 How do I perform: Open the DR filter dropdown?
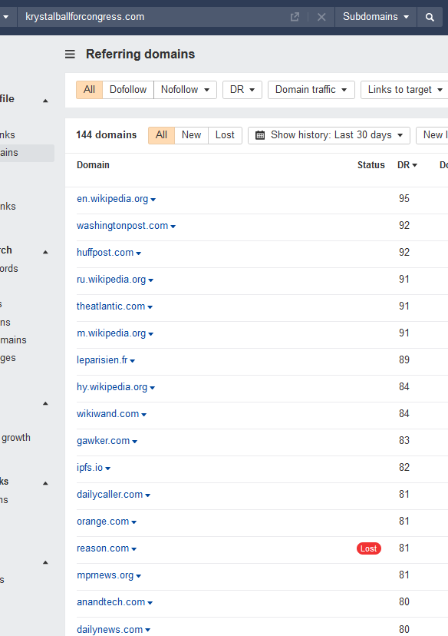point(242,90)
